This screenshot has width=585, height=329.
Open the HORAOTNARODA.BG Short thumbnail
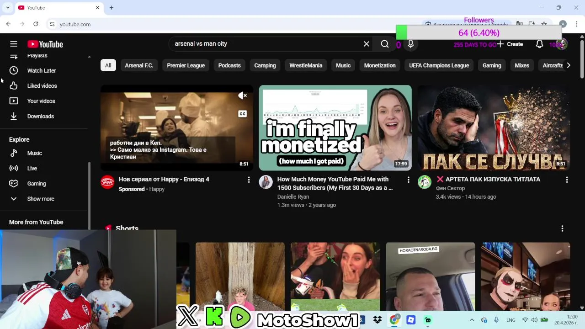(430, 276)
